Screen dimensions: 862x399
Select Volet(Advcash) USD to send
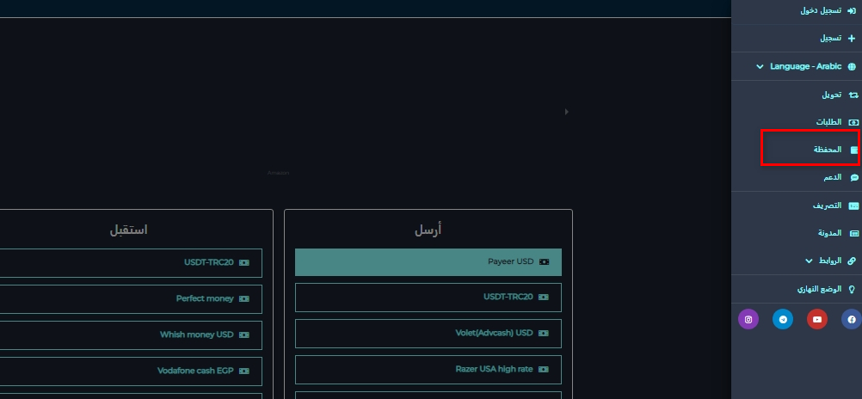click(428, 334)
